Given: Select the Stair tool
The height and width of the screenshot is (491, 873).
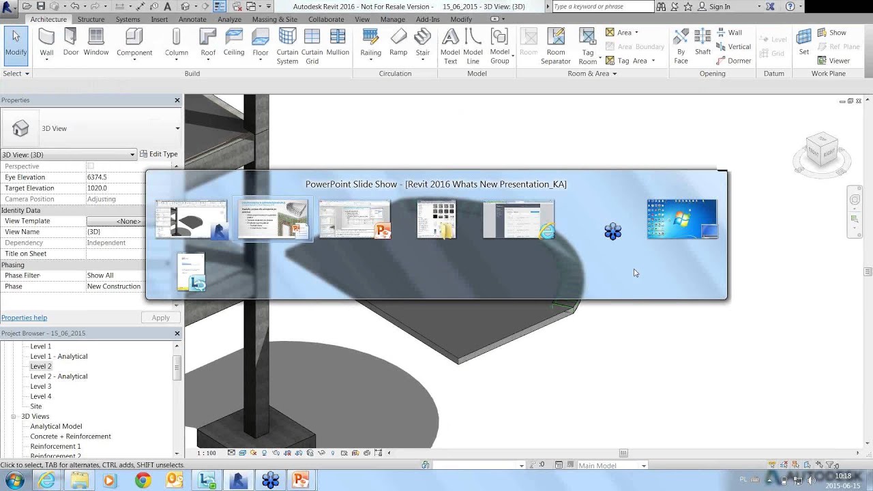Looking at the screenshot, I should click(x=423, y=43).
